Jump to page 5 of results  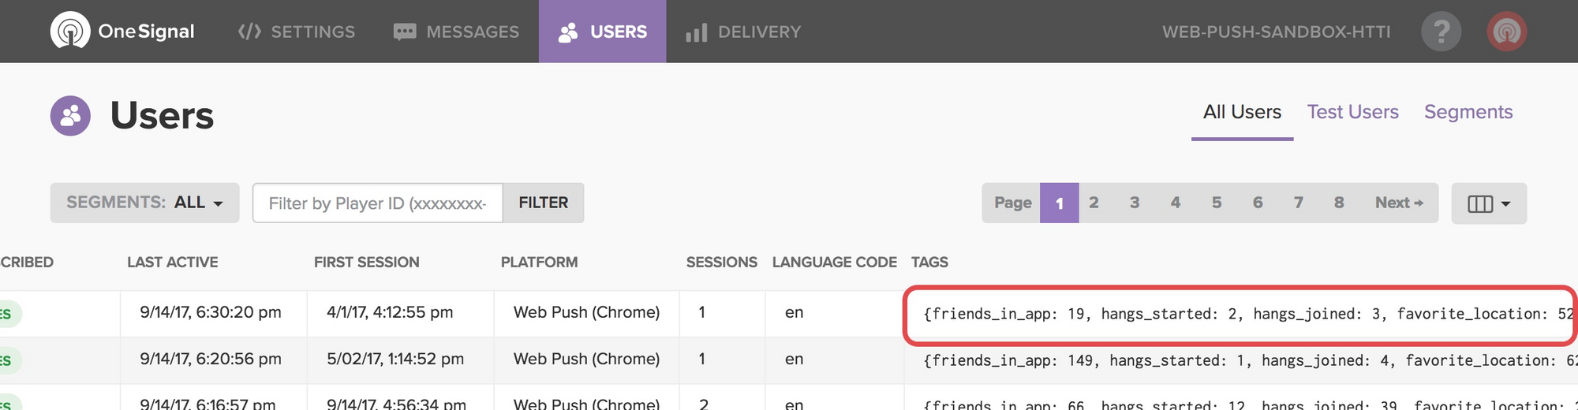click(x=1216, y=203)
